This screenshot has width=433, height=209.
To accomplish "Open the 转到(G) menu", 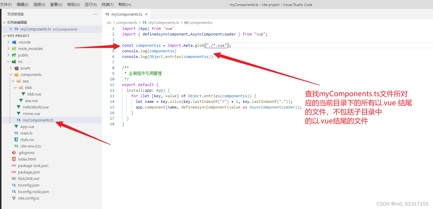I will [x=73, y=4].
